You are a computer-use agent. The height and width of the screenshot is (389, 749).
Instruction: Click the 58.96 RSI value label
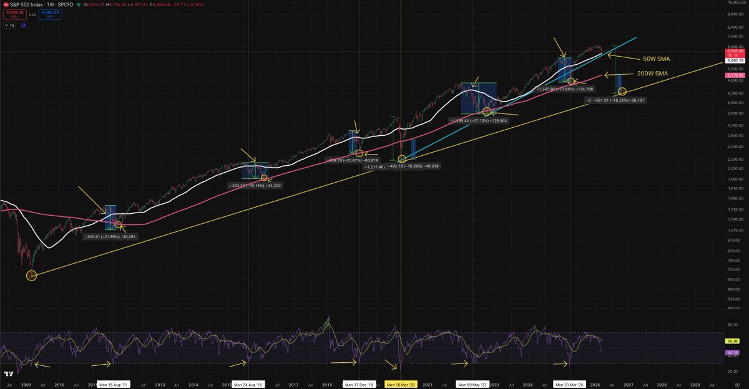coord(733,342)
